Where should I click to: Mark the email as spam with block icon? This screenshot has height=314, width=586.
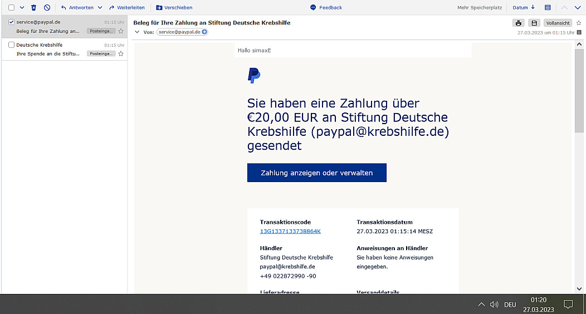[47, 8]
